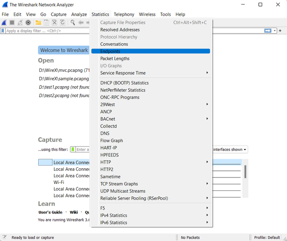
Task: Open Conversations from the Statistics menu
Action: click(x=150, y=44)
